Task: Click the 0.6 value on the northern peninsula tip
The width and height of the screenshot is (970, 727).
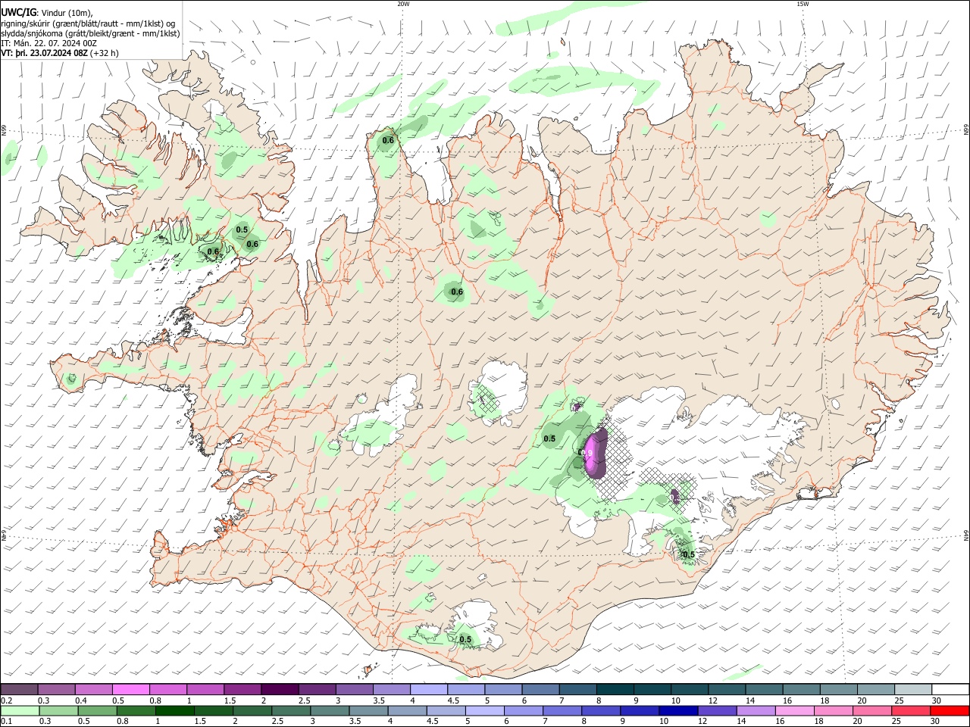Action: (x=388, y=140)
